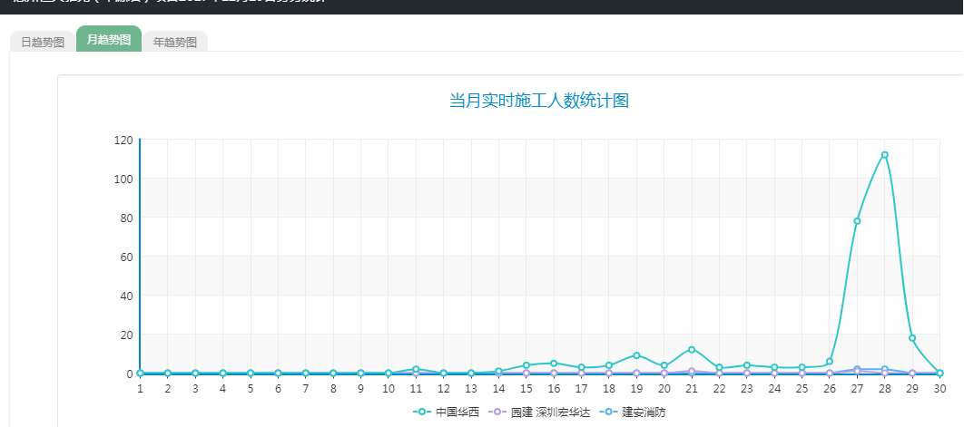Select the 中国华西 point on day 26
This screenshot has width=964, height=427.
coord(830,362)
